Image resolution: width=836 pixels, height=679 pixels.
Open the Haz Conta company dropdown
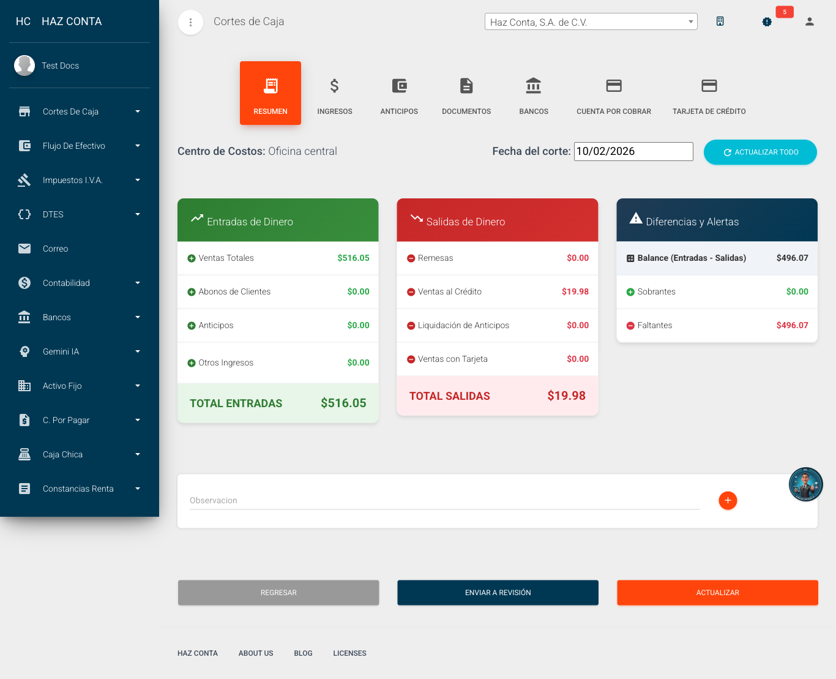point(591,22)
